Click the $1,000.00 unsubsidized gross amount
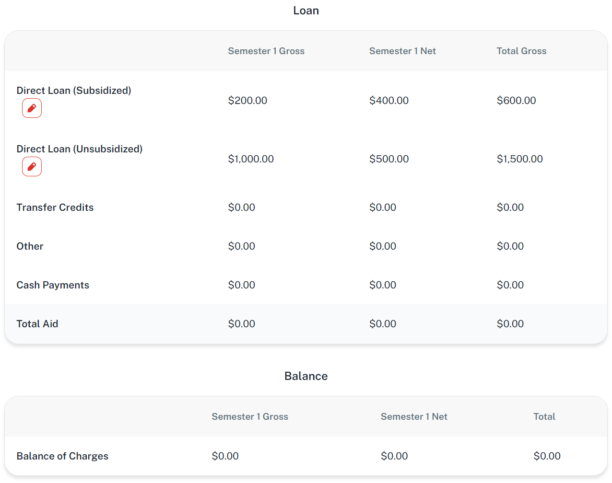Screen dimensions: 612x483 coord(251,159)
